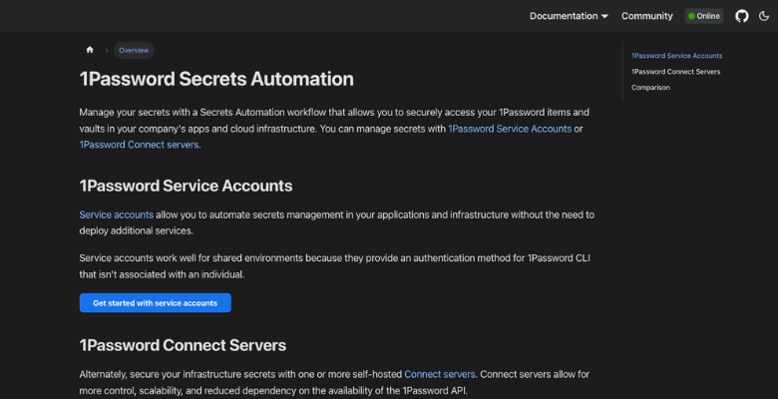Image resolution: width=778 pixels, height=399 pixels.
Task: Select the Overview breadcrumb
Action: (x=134, y=50)
